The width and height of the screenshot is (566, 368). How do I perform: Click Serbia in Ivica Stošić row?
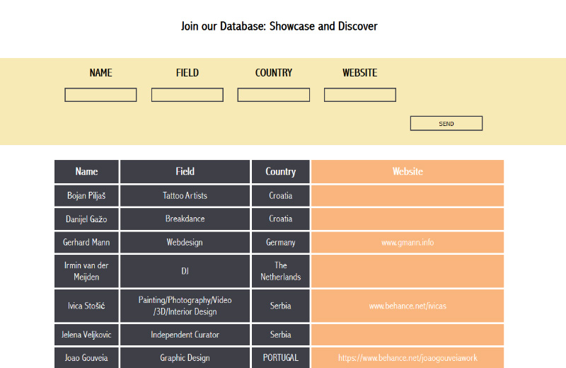[280, 306]
